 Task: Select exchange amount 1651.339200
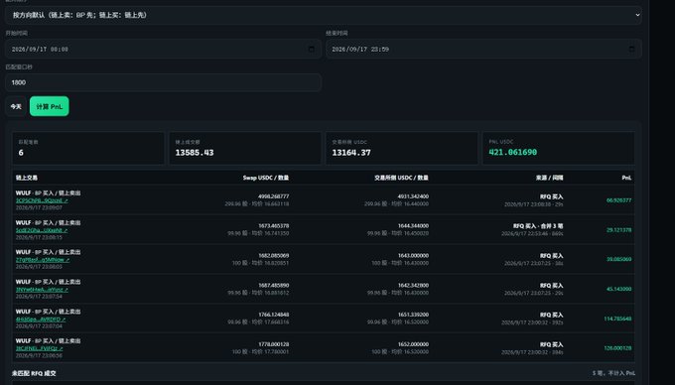click(413, 315)
